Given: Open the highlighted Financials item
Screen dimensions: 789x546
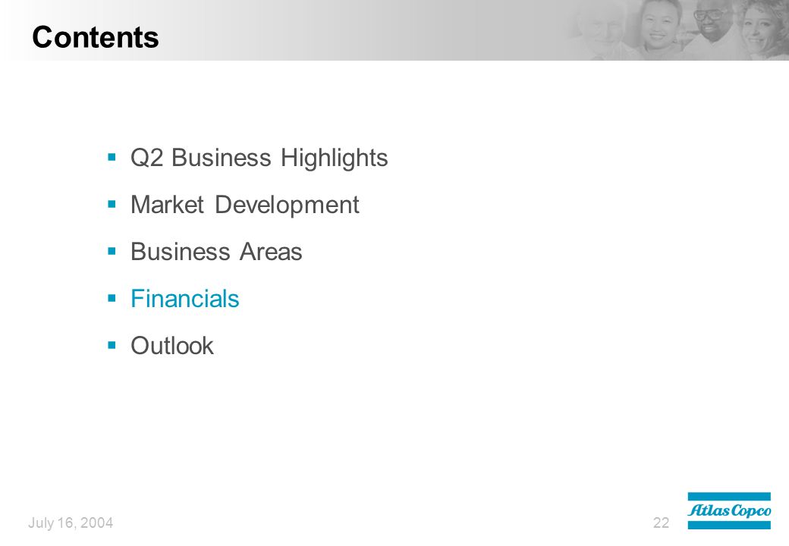Looking at the screenshot, I should pos(184,299).
